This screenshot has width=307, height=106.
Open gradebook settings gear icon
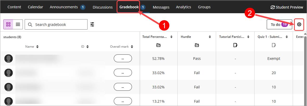[299, 24]
